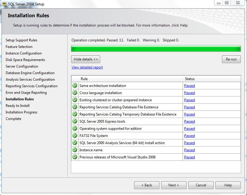Select the bold Installation Rules sidebar step
This screenshot has width=247, height=195.
[x=20, y=99]
